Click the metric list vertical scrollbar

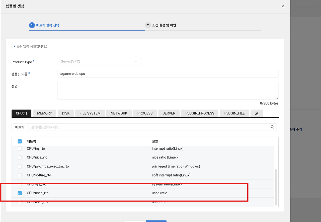tap(276, 187)
